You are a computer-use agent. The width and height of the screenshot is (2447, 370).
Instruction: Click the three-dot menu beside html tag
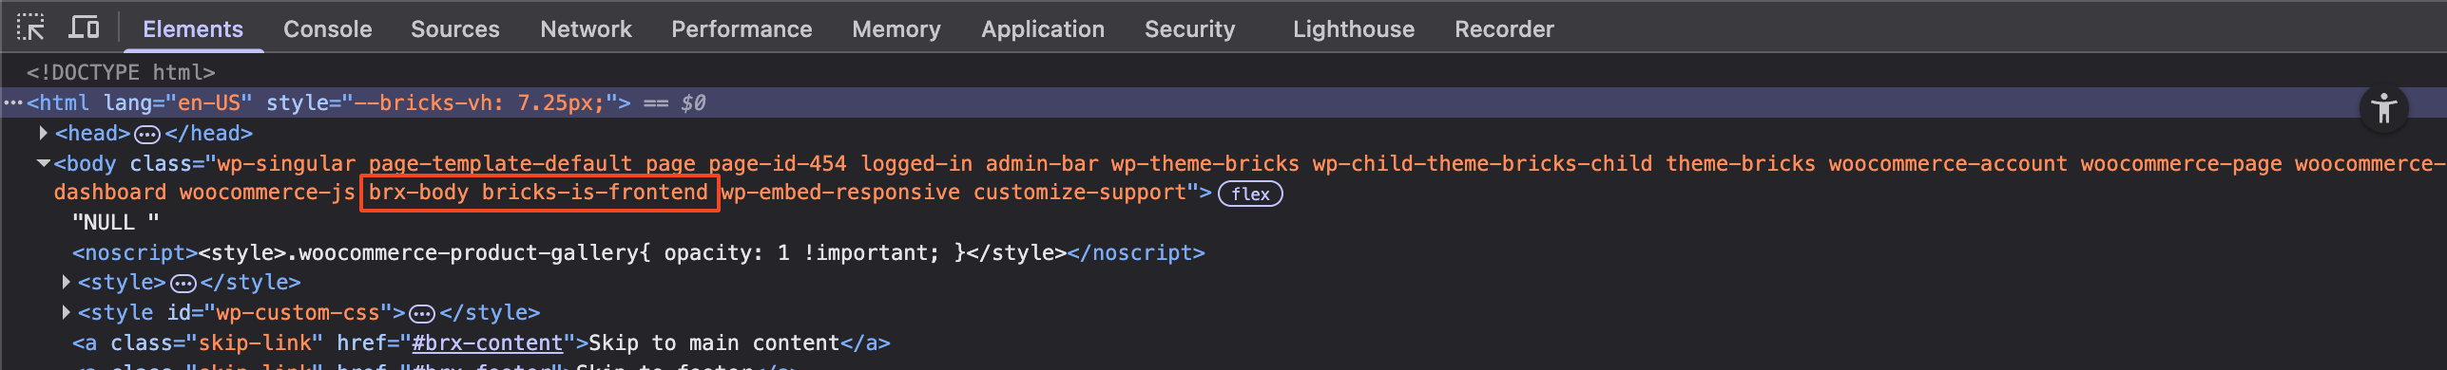pyautogui.click(x=12, y=102)
